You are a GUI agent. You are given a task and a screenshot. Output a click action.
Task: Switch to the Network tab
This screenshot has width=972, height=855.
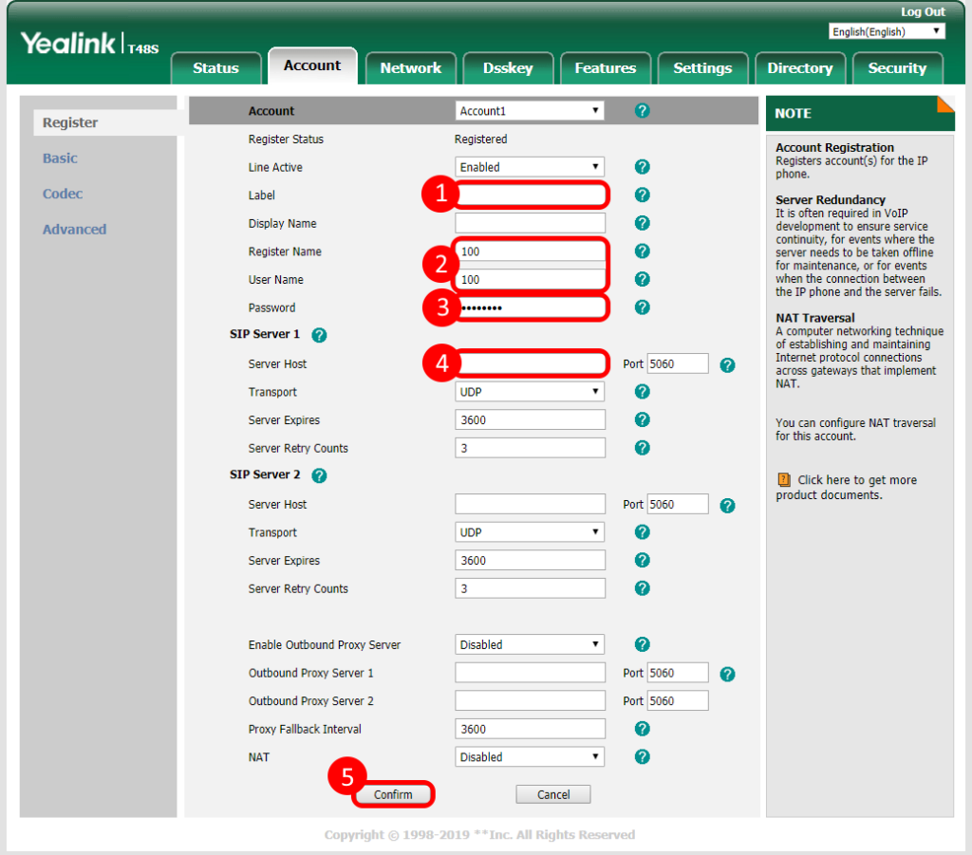(410, 68)
